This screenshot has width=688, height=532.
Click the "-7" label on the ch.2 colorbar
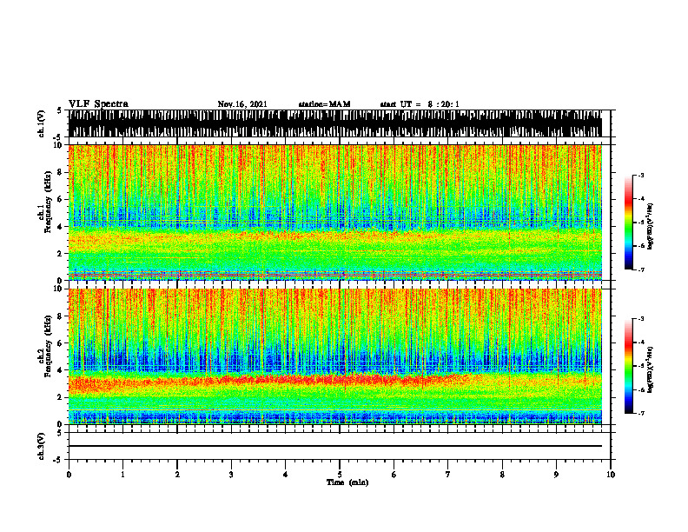click(x=641, y=413)
